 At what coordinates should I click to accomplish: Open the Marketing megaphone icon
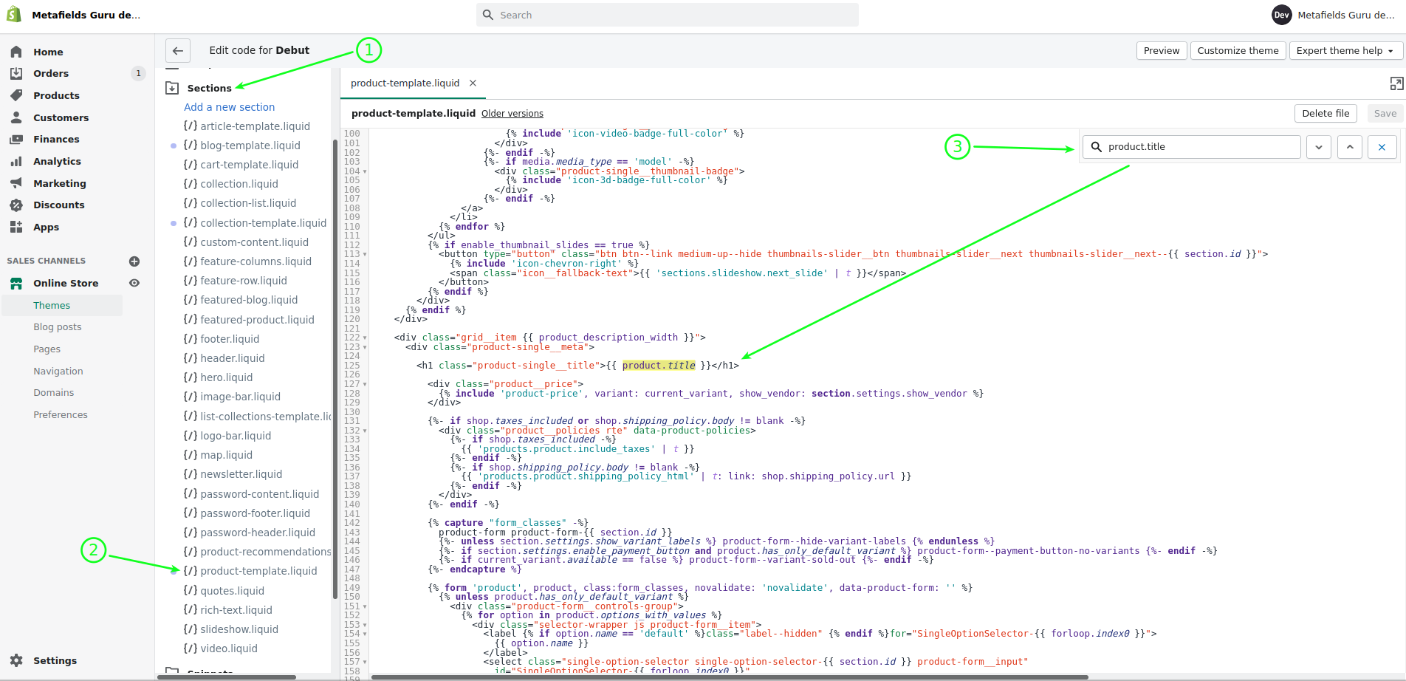pyautogui.click(x=16, y=183)
